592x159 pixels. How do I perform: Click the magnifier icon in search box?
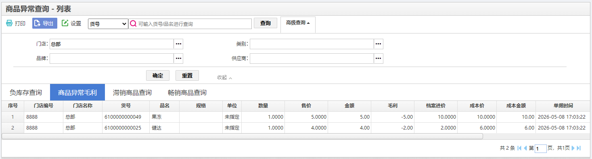133,24
